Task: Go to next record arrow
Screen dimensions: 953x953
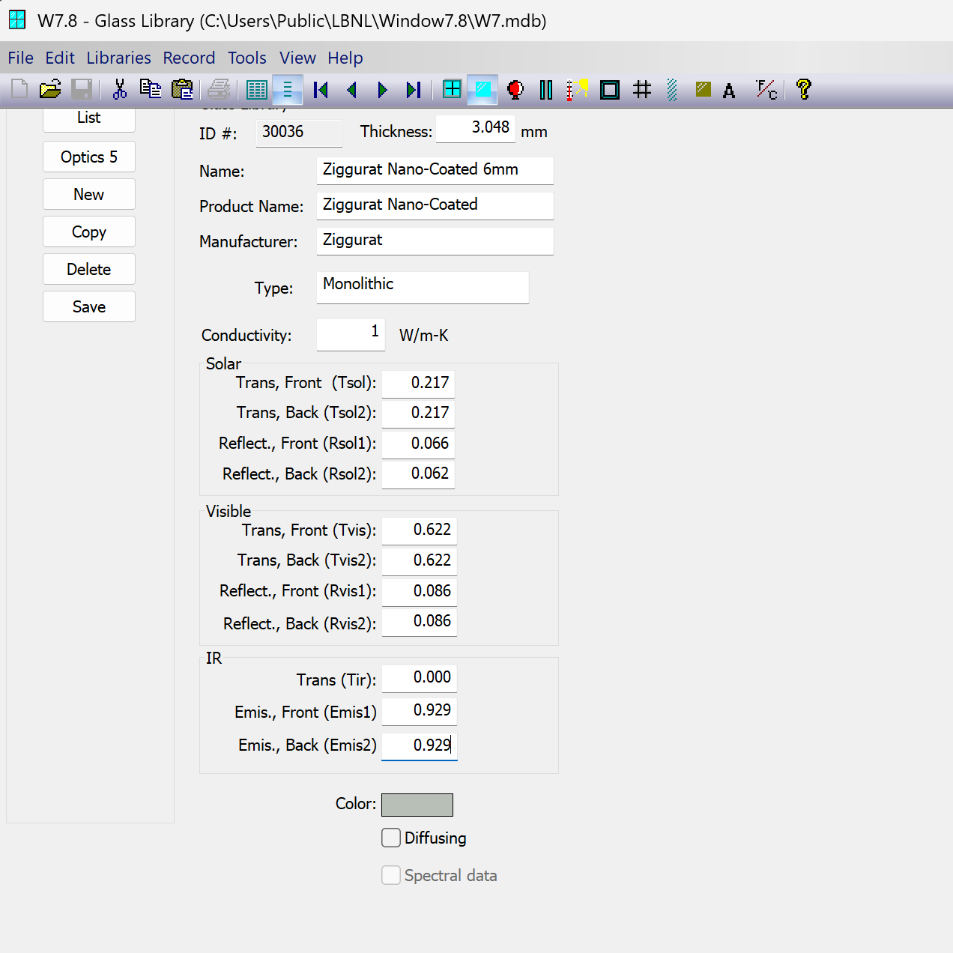Action: pos(382,90)
